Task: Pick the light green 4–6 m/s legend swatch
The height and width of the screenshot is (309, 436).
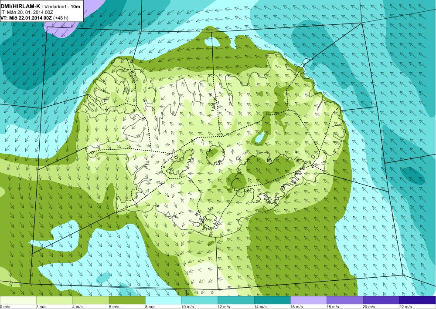Action: [x=91, y=300]
